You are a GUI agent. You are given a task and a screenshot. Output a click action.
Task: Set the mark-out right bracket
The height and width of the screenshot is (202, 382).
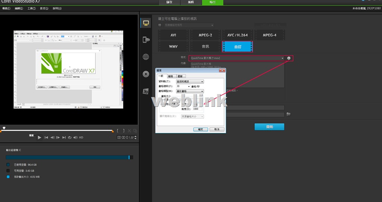[123, 131]
